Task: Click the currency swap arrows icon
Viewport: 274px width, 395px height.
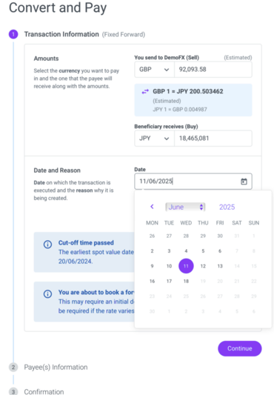Action: (x=145, y=92)
